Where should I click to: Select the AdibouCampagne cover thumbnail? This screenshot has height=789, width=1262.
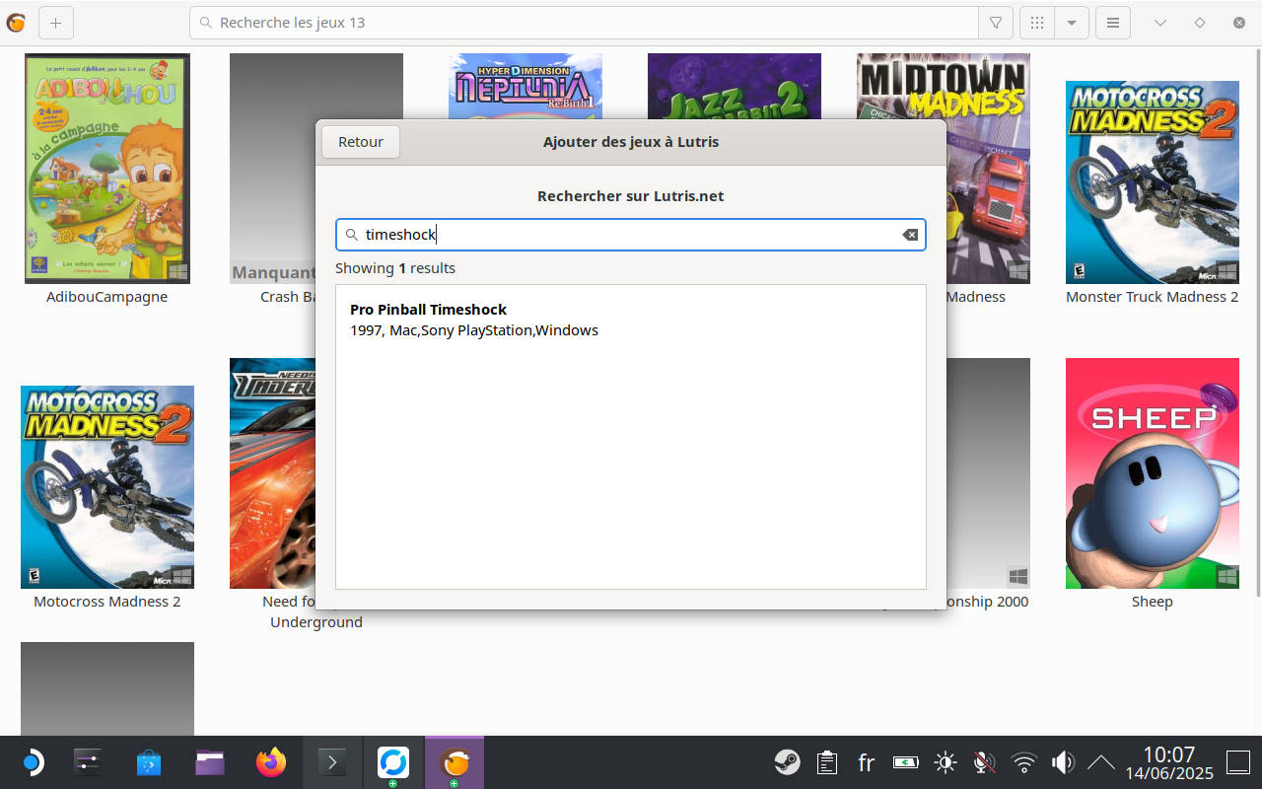coord(107,169)
